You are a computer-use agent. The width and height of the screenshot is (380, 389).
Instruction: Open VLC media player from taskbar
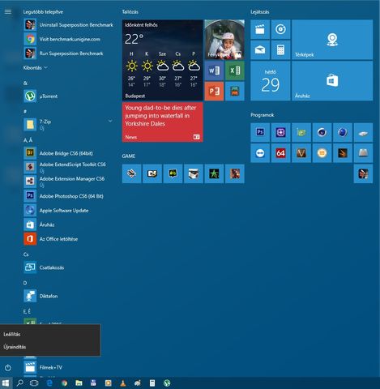click(x=123, y=383)
